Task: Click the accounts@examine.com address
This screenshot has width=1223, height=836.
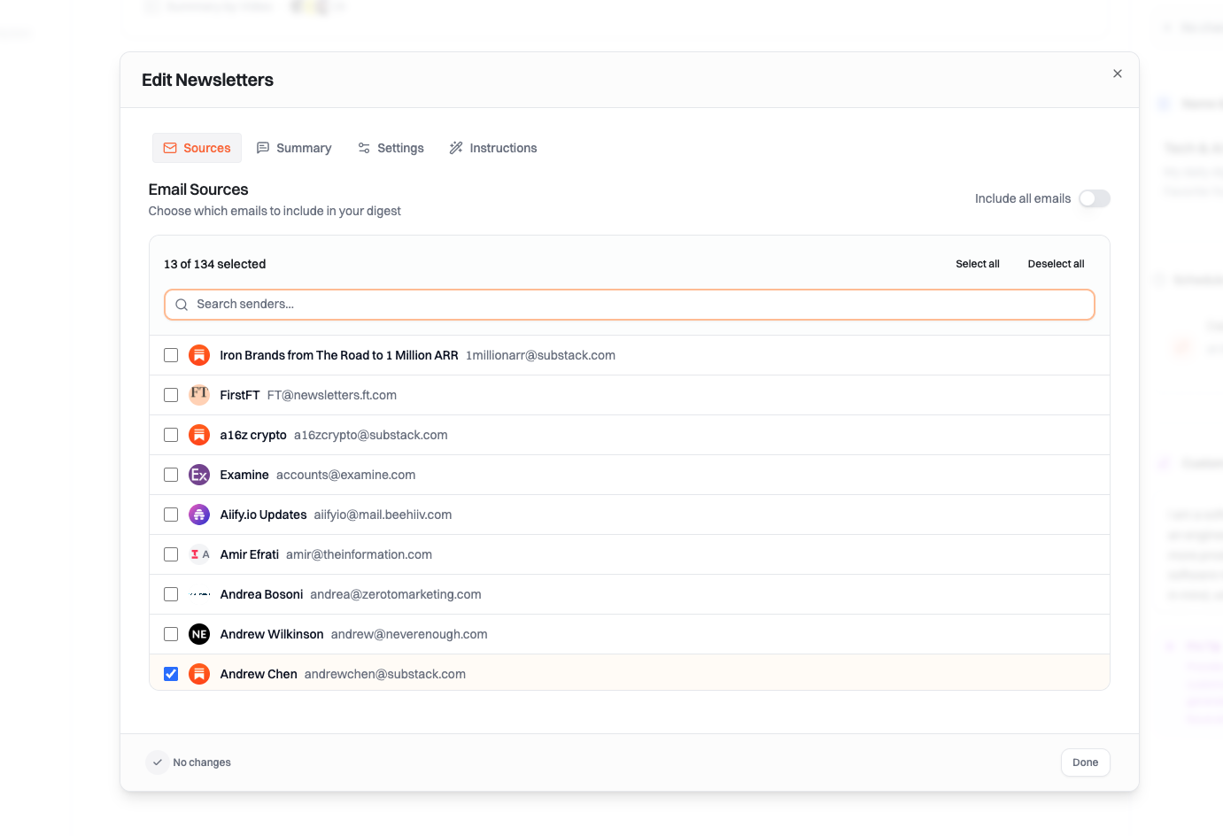Action: pyautogui.click(x=346, y=475)
